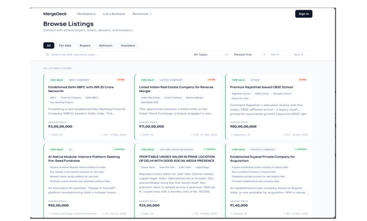Click the ₹85,00,000 asking price
The width and height of the screenshot is (367, 221).
(58, 205)
